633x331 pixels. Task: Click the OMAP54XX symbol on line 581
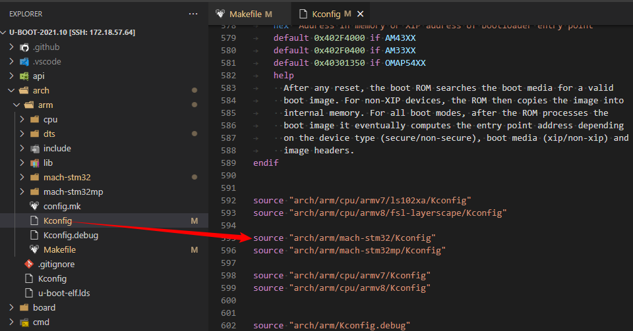(x=406, y=63)
